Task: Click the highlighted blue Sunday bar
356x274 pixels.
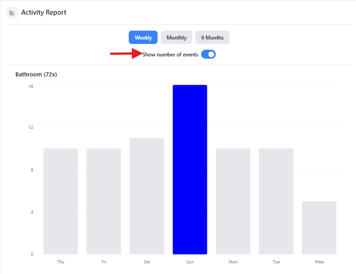Action: pyautogui.click(x=190, y=170)
